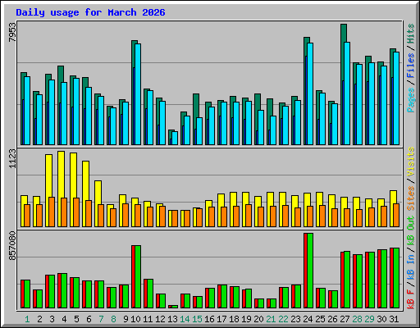This screenshot has width=420, height=328.
Task: Click day 29 on the x-axis
Action: click(x=369, y=319)
